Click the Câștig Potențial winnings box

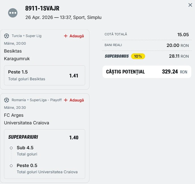pos(146,72)
